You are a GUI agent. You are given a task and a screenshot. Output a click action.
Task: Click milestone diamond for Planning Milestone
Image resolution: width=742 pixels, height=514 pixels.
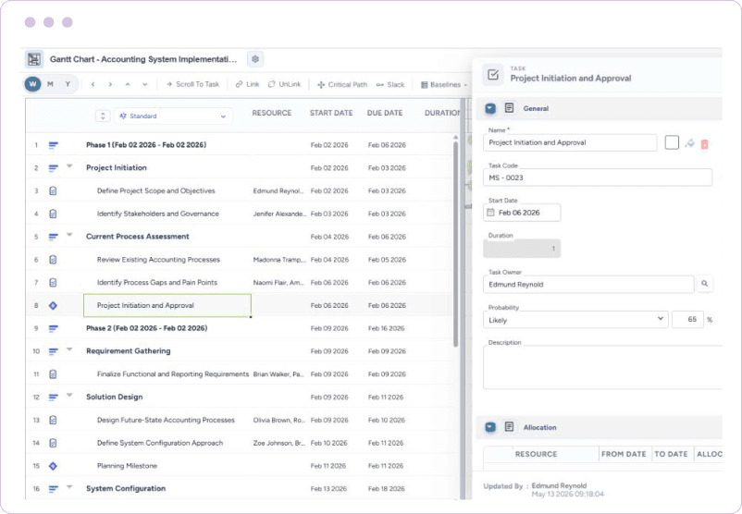53,466
